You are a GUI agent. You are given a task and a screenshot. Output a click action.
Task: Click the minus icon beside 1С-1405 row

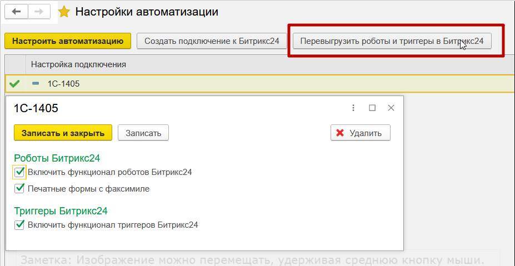click(36, 84)
